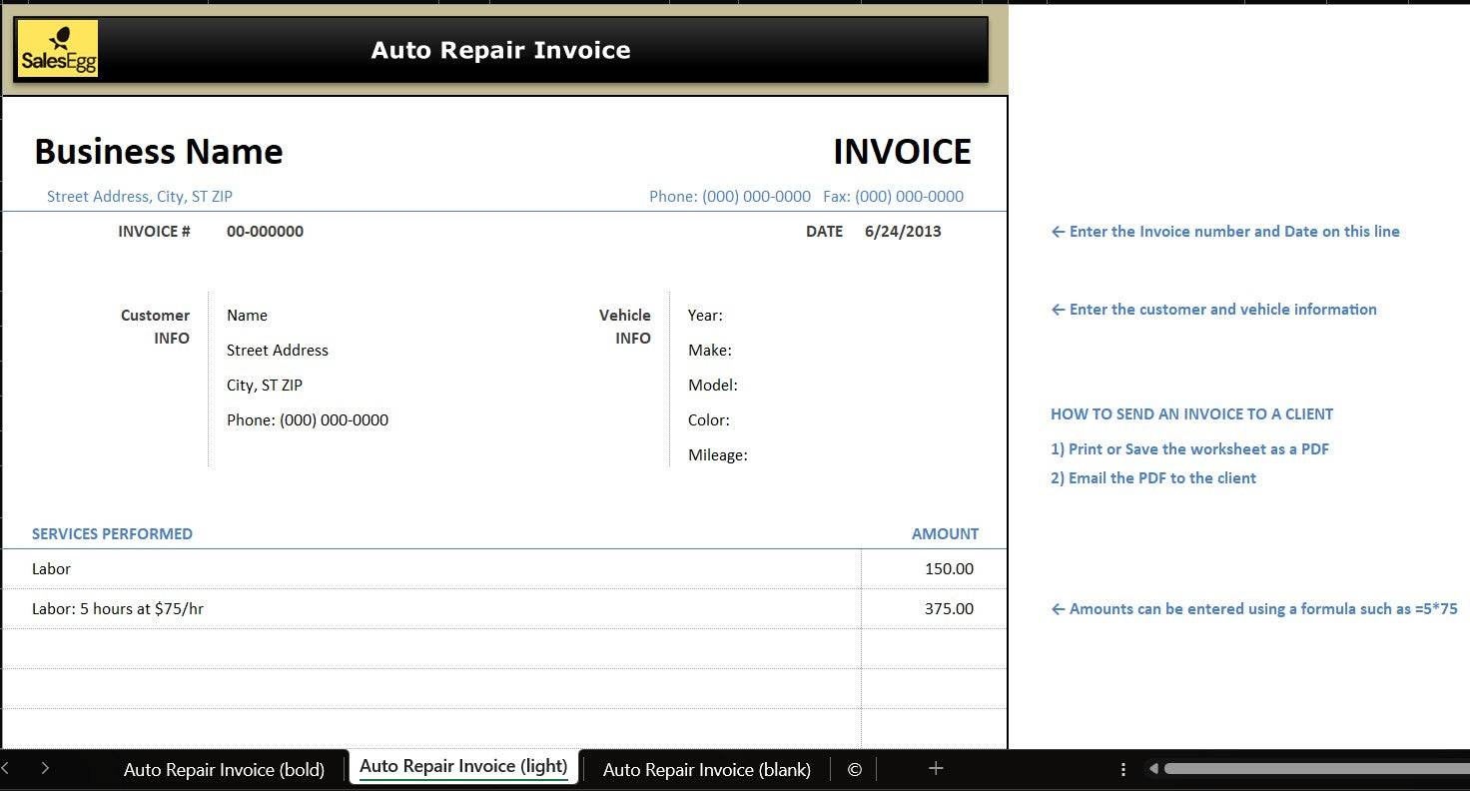The image size is (1470, 791).
Task: Click the 375.00 amount cell
Action: (948, 608)
